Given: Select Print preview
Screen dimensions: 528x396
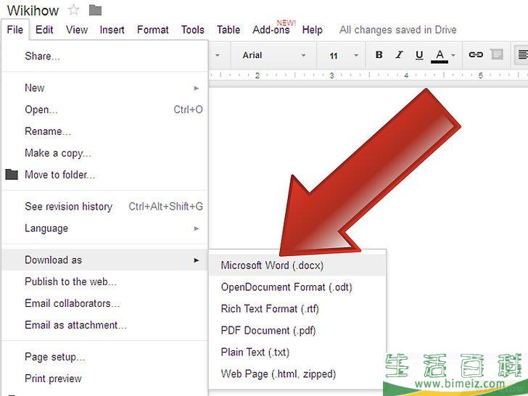Looking at the screenshot, I should pos(104,379).
